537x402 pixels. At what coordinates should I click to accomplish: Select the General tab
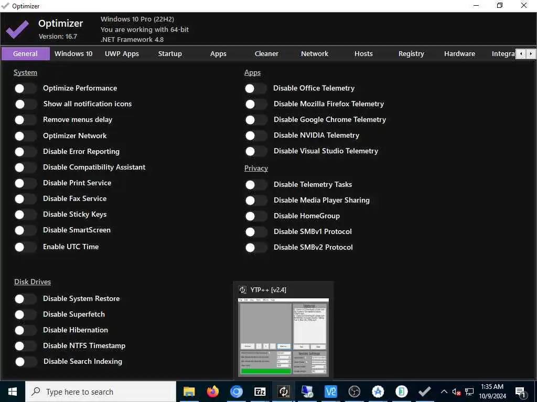[x=25, y=54]
